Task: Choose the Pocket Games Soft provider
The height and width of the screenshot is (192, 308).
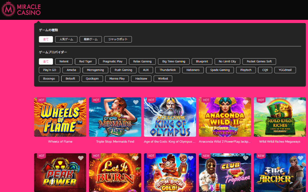Action: tap(259, 61)
